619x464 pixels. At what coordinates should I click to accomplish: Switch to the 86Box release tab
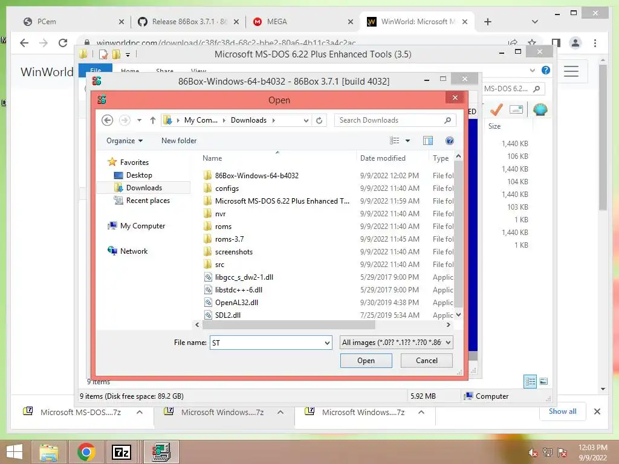click(x=189, y=22)
